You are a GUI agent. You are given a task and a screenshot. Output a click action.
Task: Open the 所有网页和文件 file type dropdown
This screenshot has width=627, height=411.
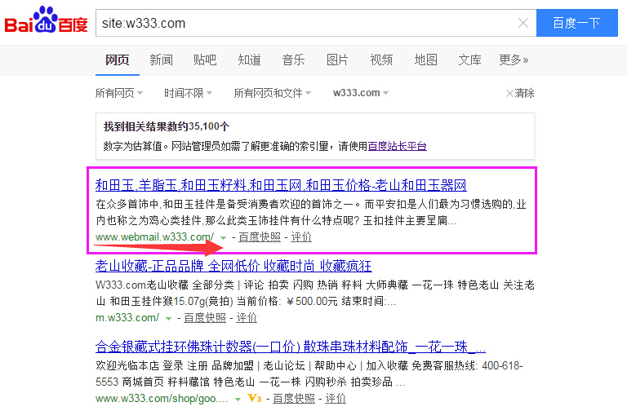tap(273, 93)
